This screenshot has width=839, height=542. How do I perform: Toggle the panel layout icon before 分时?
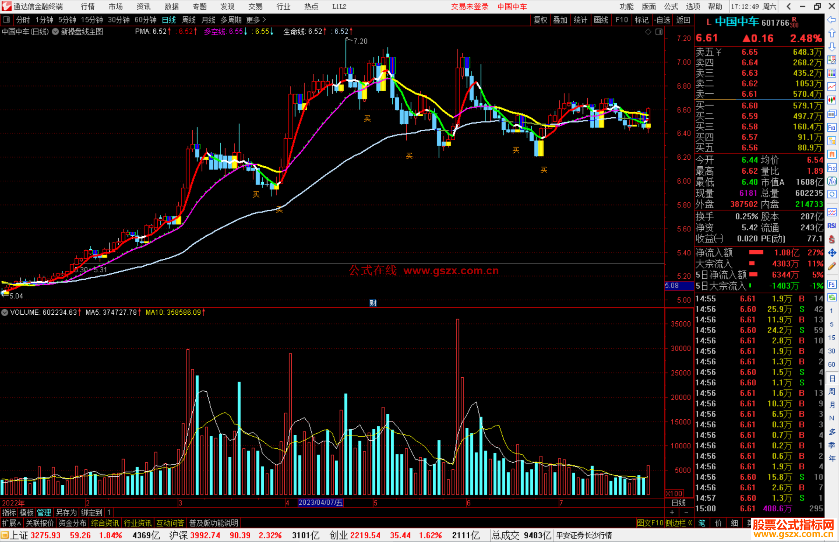coord(7,20)
